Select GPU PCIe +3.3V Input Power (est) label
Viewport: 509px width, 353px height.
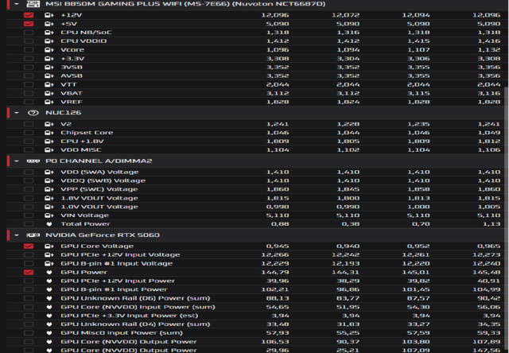pyautogui.click(x=129, y=316)
